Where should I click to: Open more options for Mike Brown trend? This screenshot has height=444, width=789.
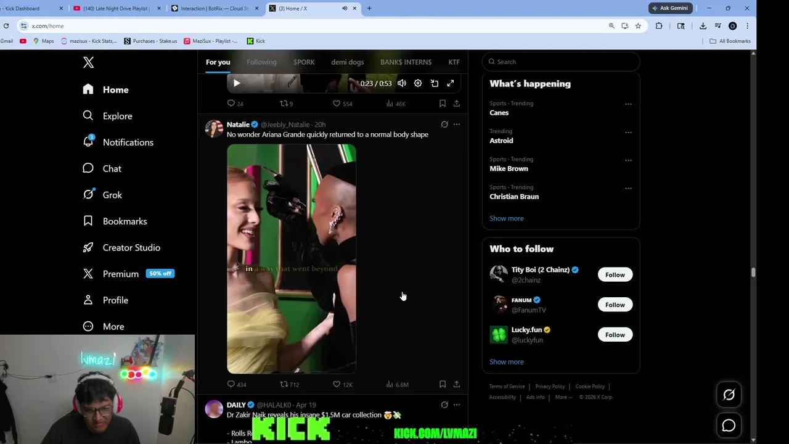pos(628,160)
